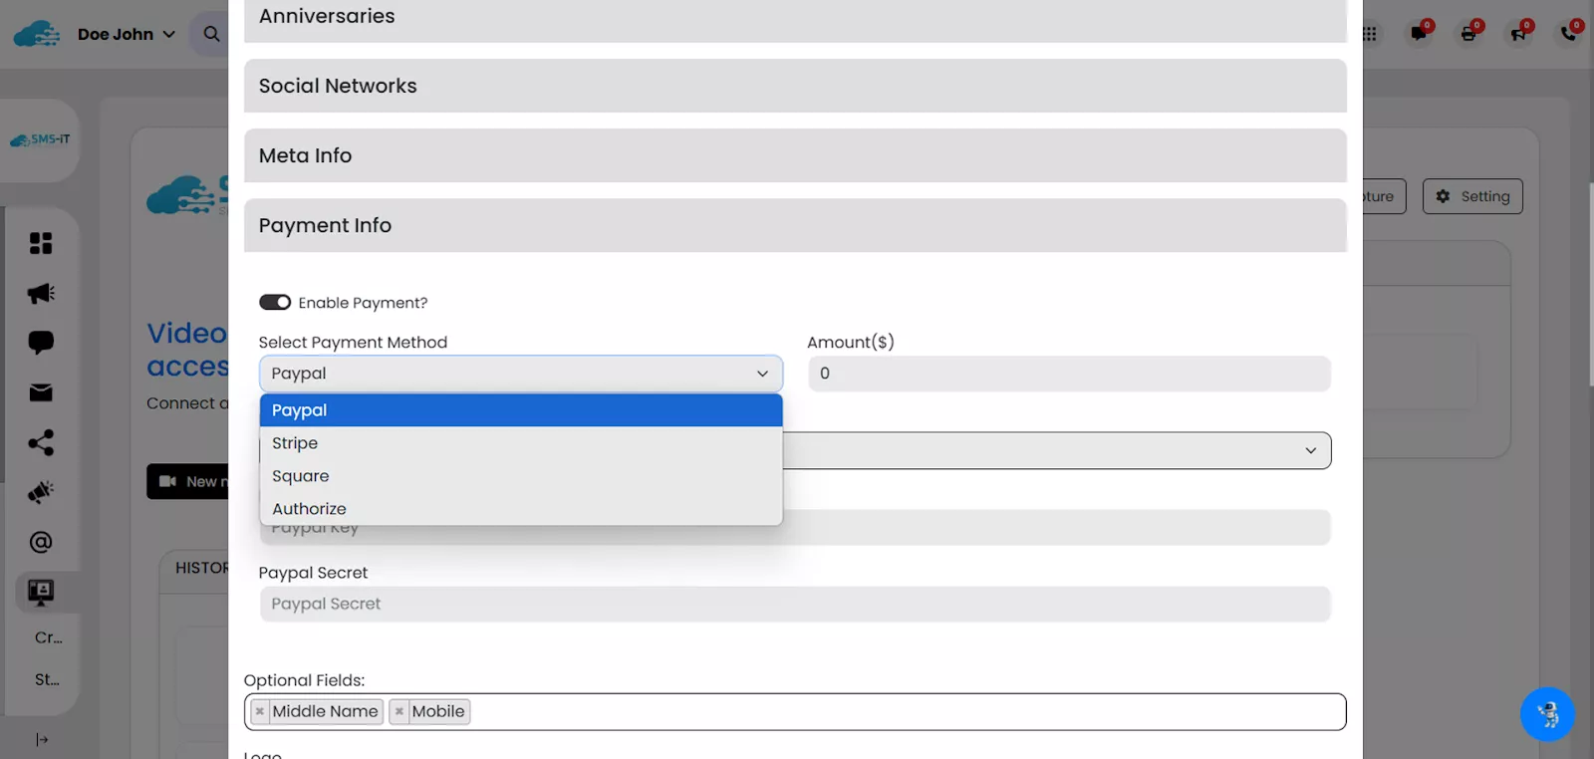Click the dashboard grid icon in sidebar
Screen dimensions: 1594x759
coord(41,243)
